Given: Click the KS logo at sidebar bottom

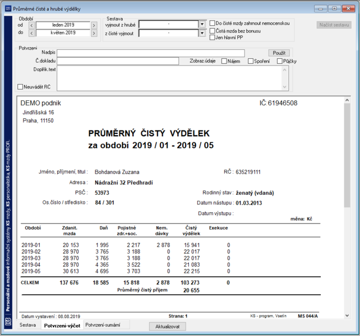Looking at the screenshot, I should 8,321.
